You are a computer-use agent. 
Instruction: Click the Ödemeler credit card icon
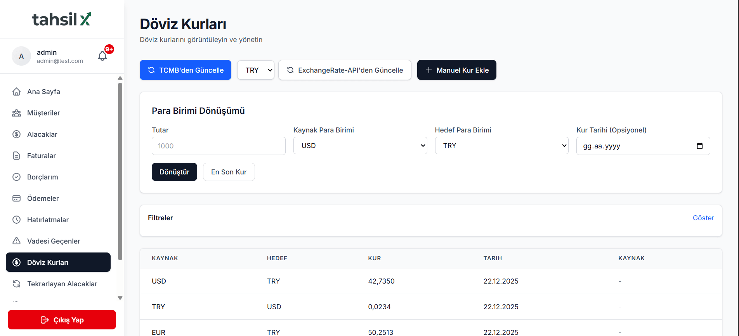pyautogui.click(x=16, y=198)
